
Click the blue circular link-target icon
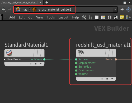pos(129,10)
